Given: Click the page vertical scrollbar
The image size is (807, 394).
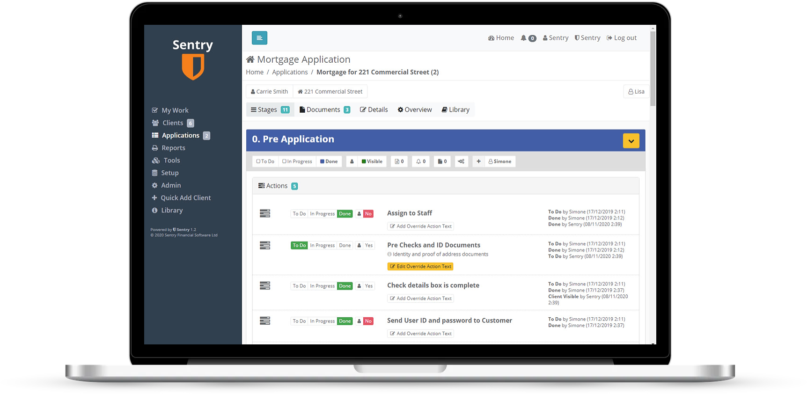Looking at the screenshot, I should click(653, 69).
